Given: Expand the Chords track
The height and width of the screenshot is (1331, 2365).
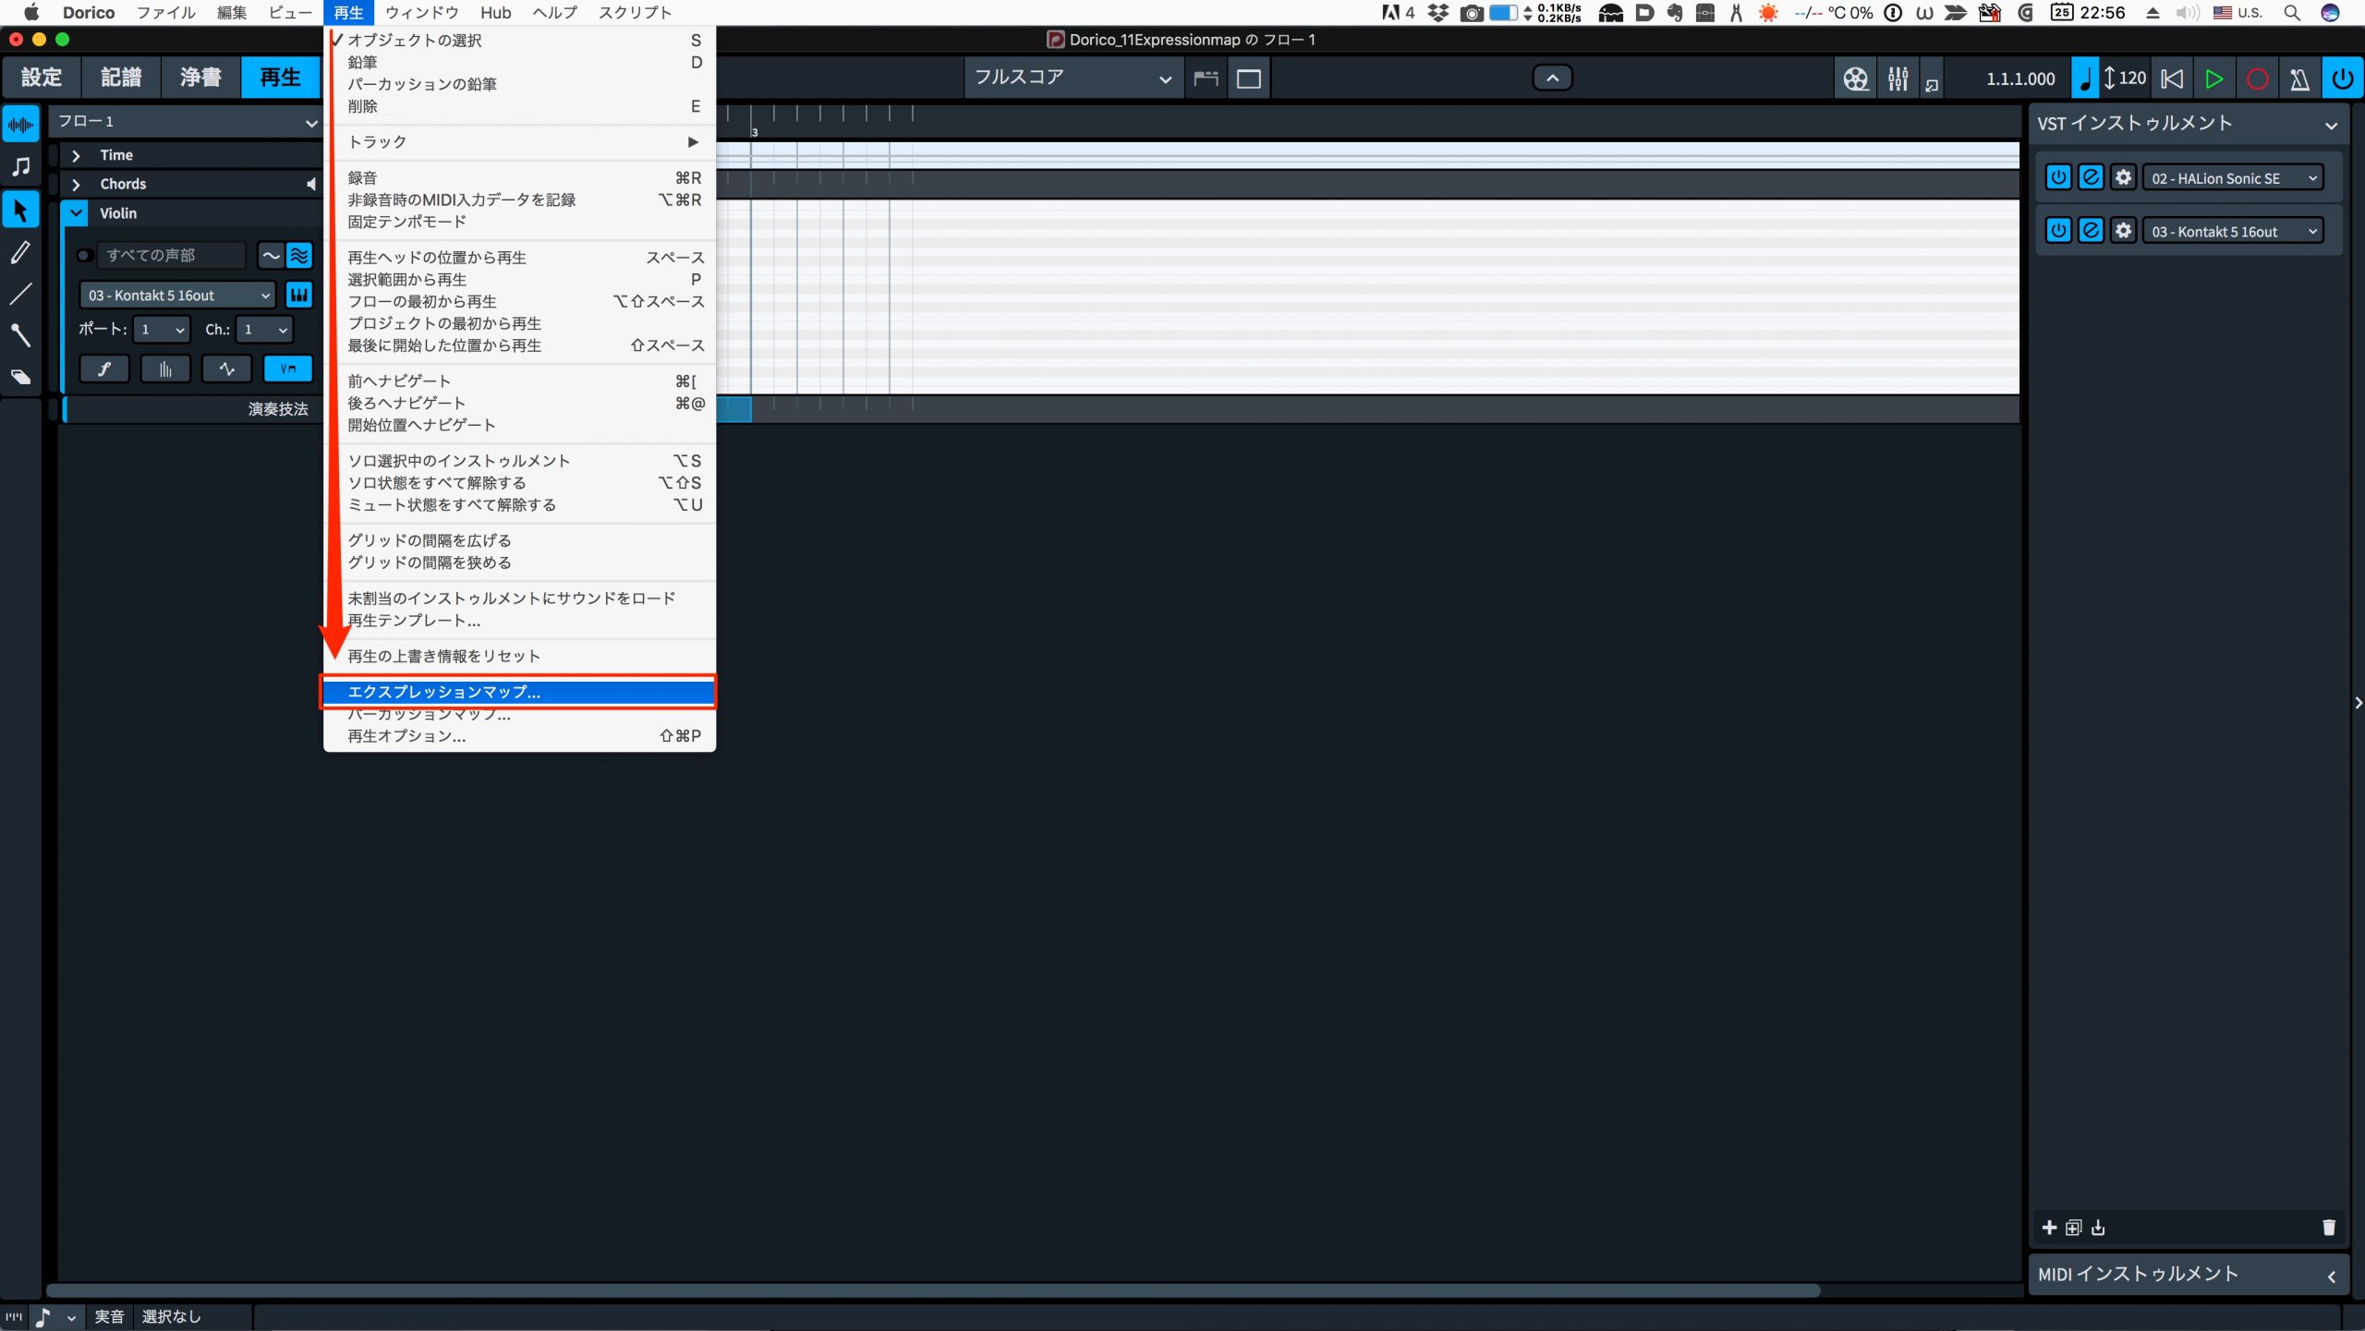Looking at the screenshot, I should [76, 184].
